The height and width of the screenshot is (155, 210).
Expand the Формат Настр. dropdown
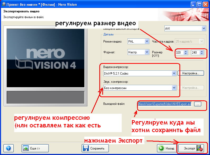[147, 52]
